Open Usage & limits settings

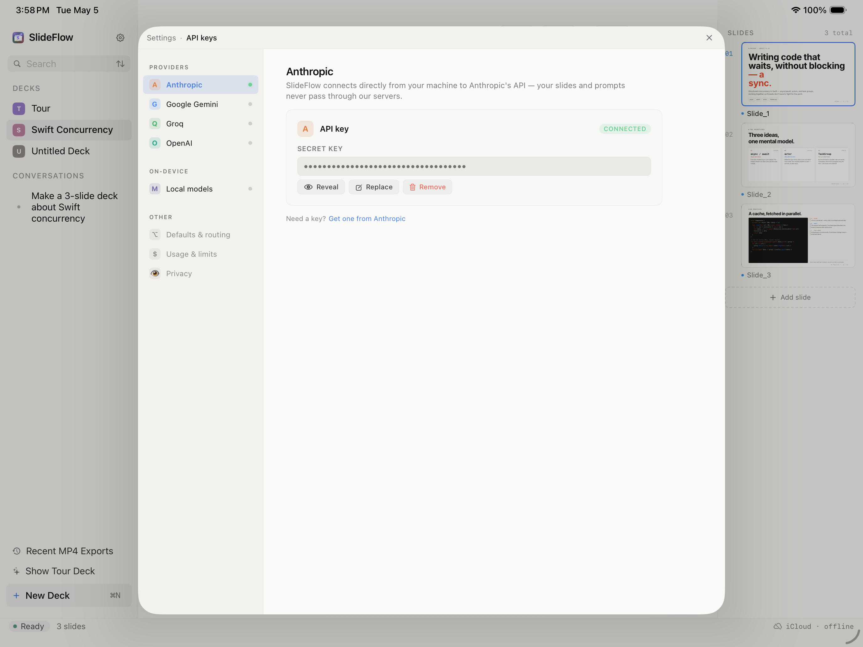tap(200, 254)
